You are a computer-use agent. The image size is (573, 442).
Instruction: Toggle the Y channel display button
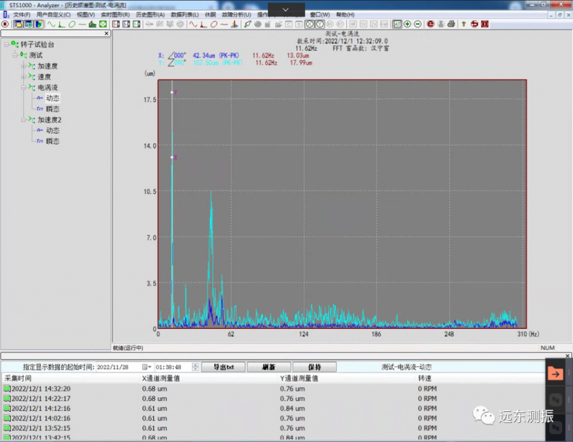point(320,24)
